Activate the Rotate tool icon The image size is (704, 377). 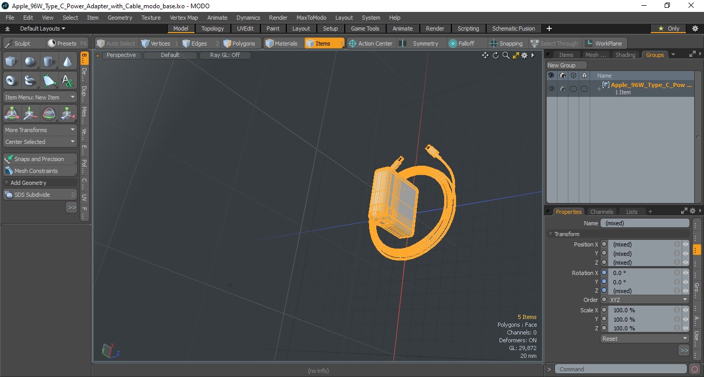pos(49,113)
